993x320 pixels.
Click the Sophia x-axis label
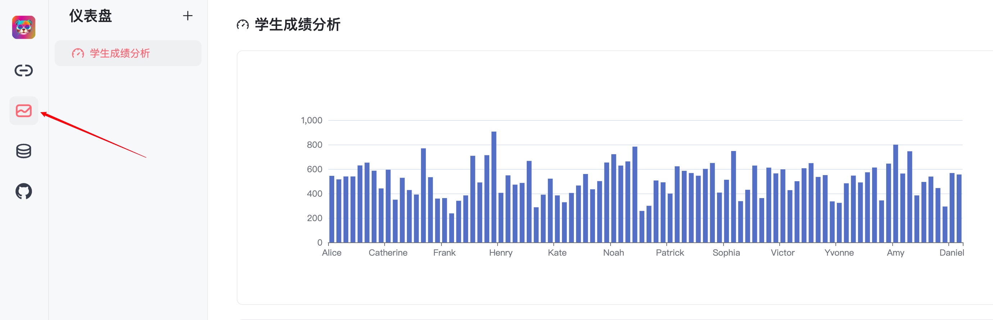click(x=726, y=253)
